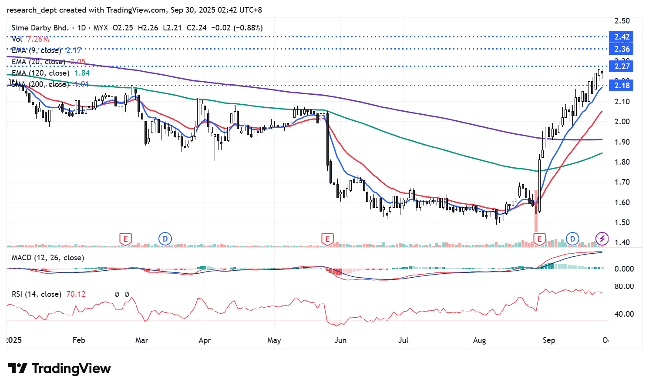Expand the Vol indicator legend
The height and width of the screenshot is (388, 649).
pyautogui.click(x=17, y=39)
